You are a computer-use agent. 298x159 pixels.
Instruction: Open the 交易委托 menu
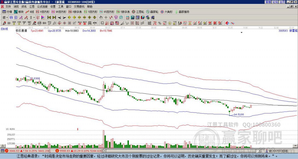pos(79,7)
